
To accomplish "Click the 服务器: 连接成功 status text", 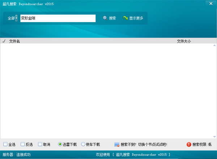I will (x=17, y=155).
